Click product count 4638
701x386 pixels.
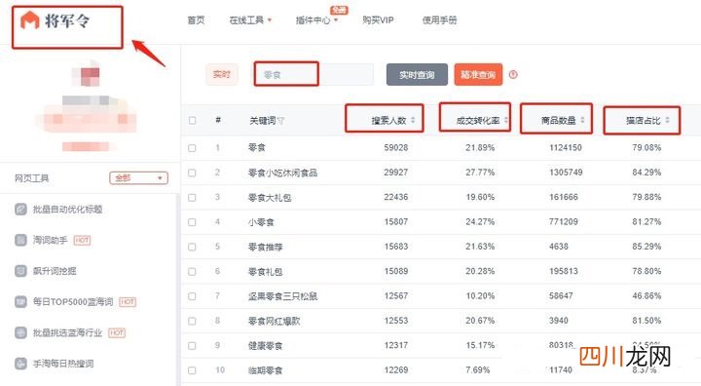point(559,247)
